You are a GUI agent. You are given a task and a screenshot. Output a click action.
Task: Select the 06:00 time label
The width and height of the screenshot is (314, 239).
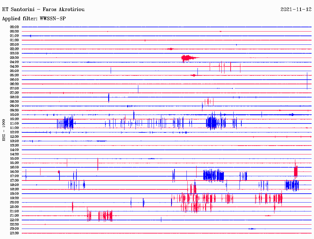14,80
